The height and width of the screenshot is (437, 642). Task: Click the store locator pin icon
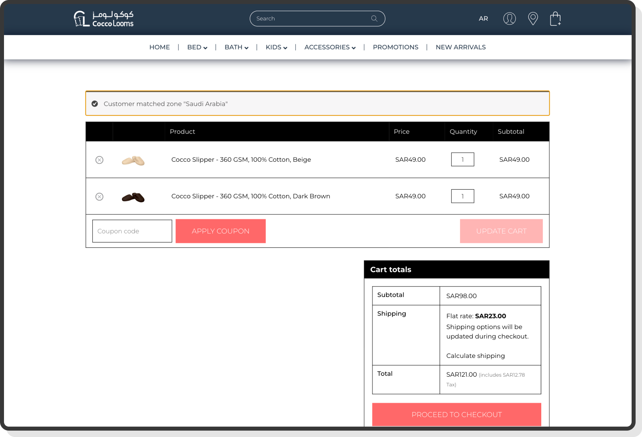[x=533, y=18]
